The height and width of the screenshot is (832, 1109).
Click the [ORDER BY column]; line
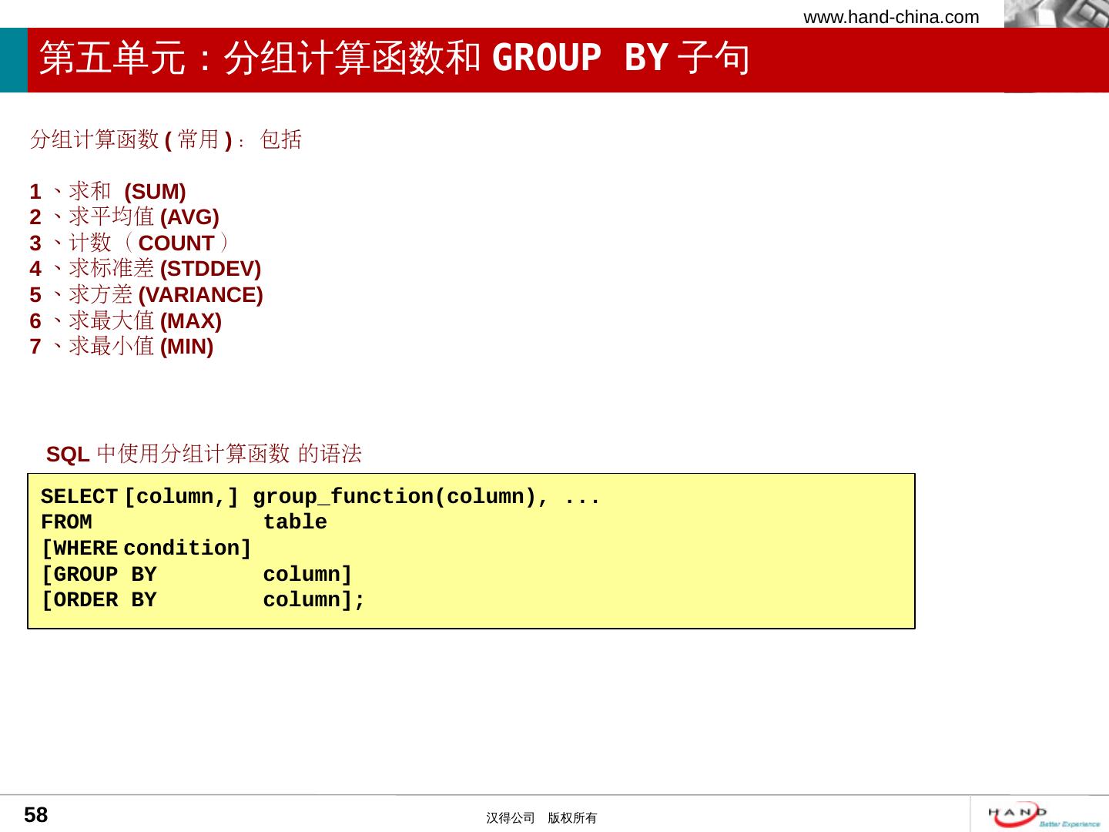203,600
